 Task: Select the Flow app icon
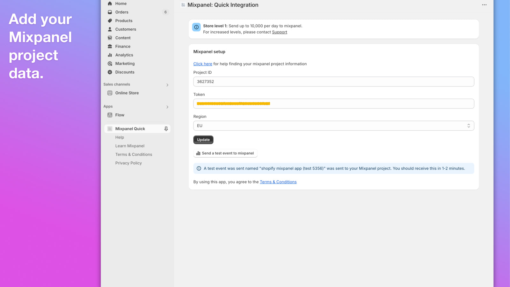(110, 115)
